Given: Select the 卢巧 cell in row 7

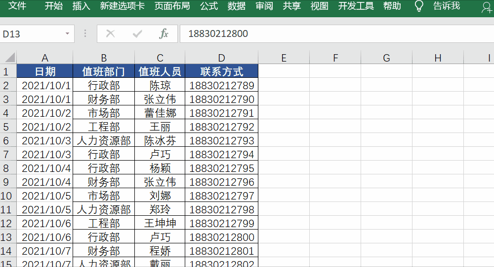Looking at the screenshot, I should pos(160,154).
